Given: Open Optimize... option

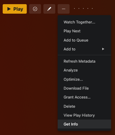Looking at the screenshot, I should (84, 79).
